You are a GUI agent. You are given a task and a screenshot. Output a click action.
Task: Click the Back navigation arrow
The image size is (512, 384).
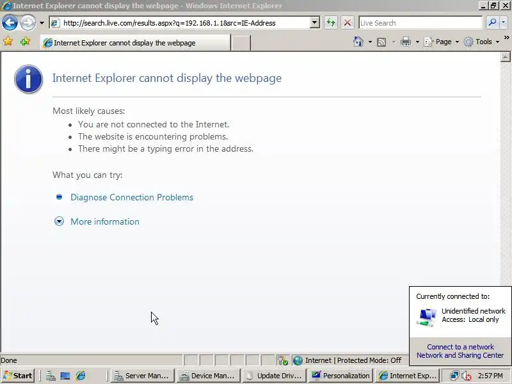(10, 23)
